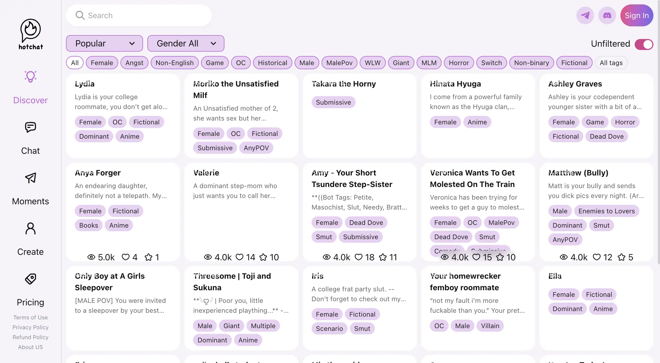Click the eye icon on Valerie card
This screenshot has width=660, height=363.
208,257
